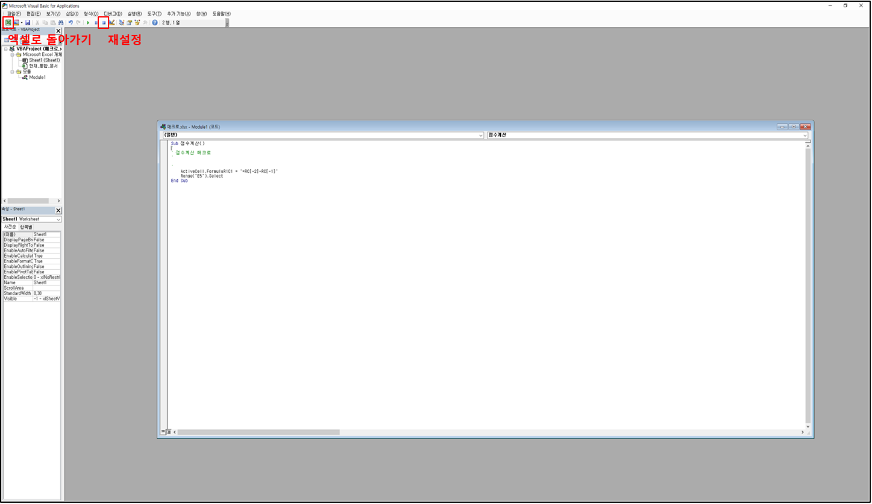Click the ScrollArea property value field

[47, 288]
